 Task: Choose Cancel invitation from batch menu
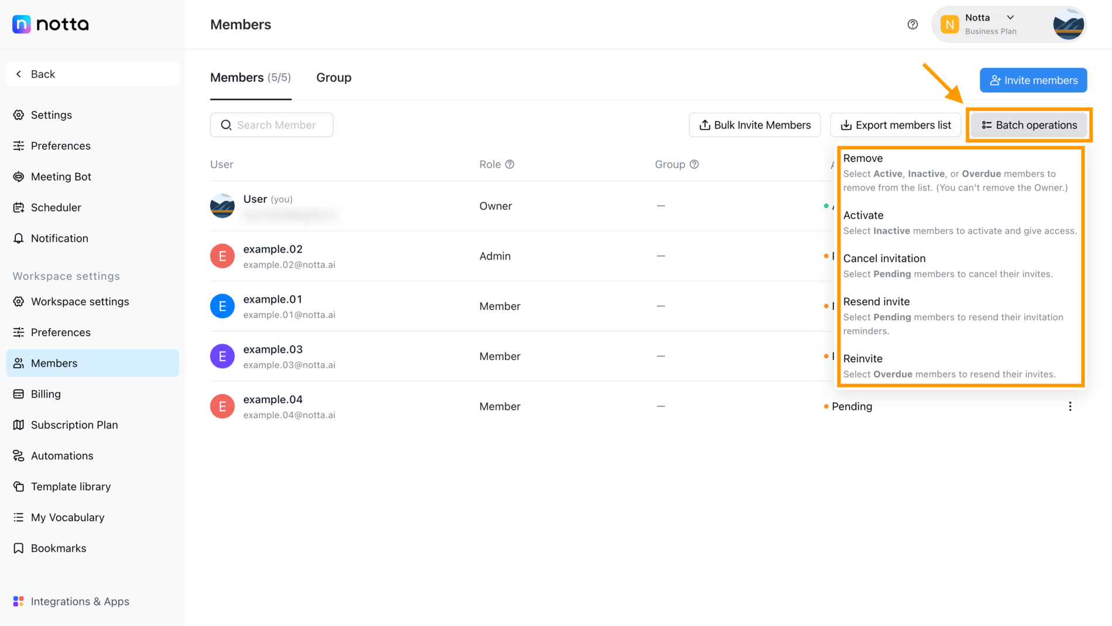tap(960, 266)
